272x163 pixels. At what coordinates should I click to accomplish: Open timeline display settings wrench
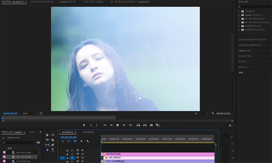(x=88, y=141)
